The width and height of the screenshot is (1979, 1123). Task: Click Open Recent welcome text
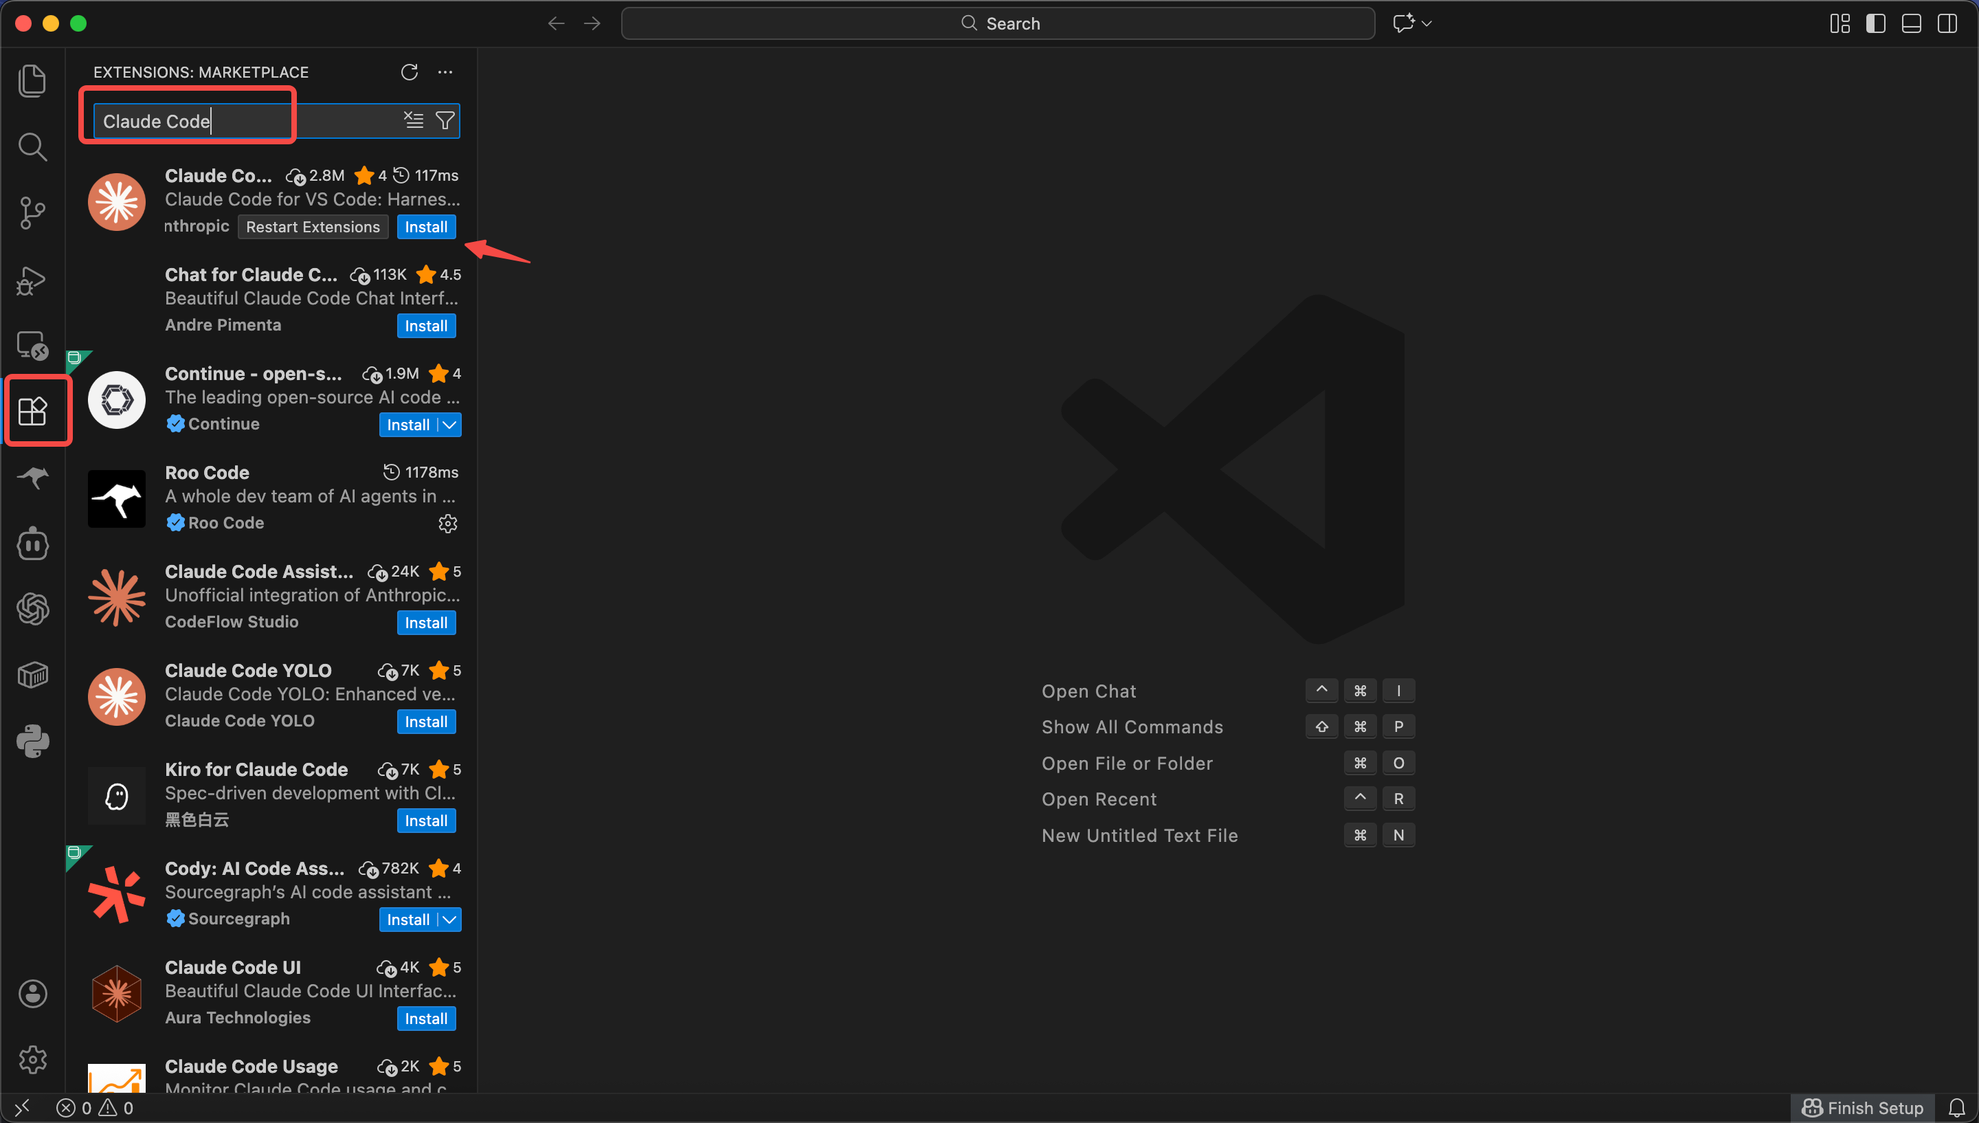point(1099,799)
